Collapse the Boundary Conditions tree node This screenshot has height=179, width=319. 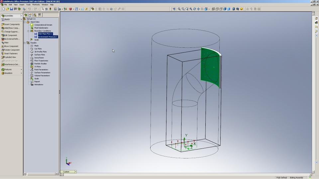point(28,31)
